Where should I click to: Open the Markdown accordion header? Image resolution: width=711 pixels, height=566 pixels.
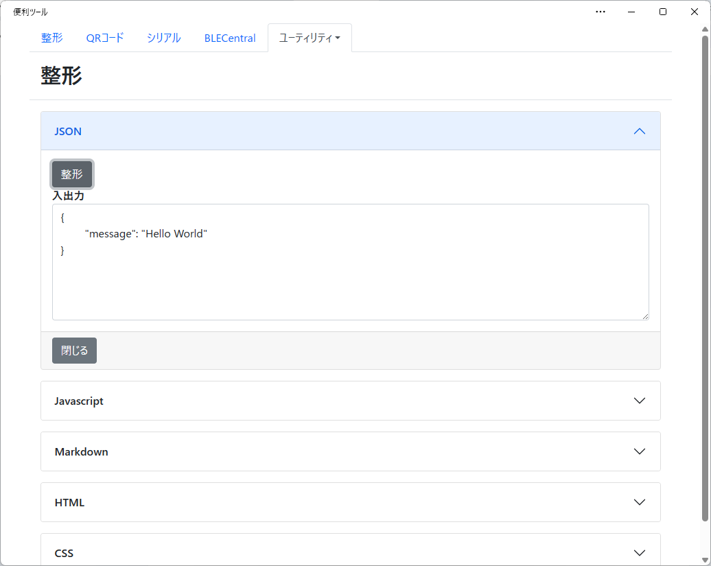(351, 451)
